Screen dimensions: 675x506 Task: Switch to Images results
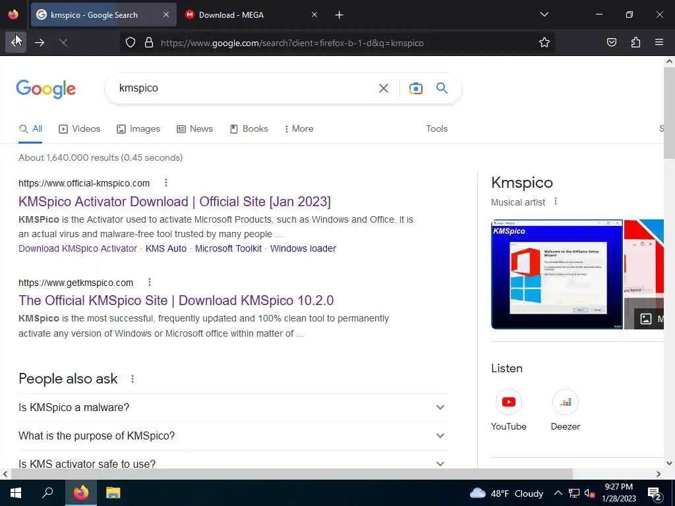[138, 128]
